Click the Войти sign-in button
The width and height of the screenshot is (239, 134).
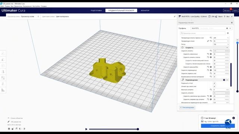[x=235, y=10]
